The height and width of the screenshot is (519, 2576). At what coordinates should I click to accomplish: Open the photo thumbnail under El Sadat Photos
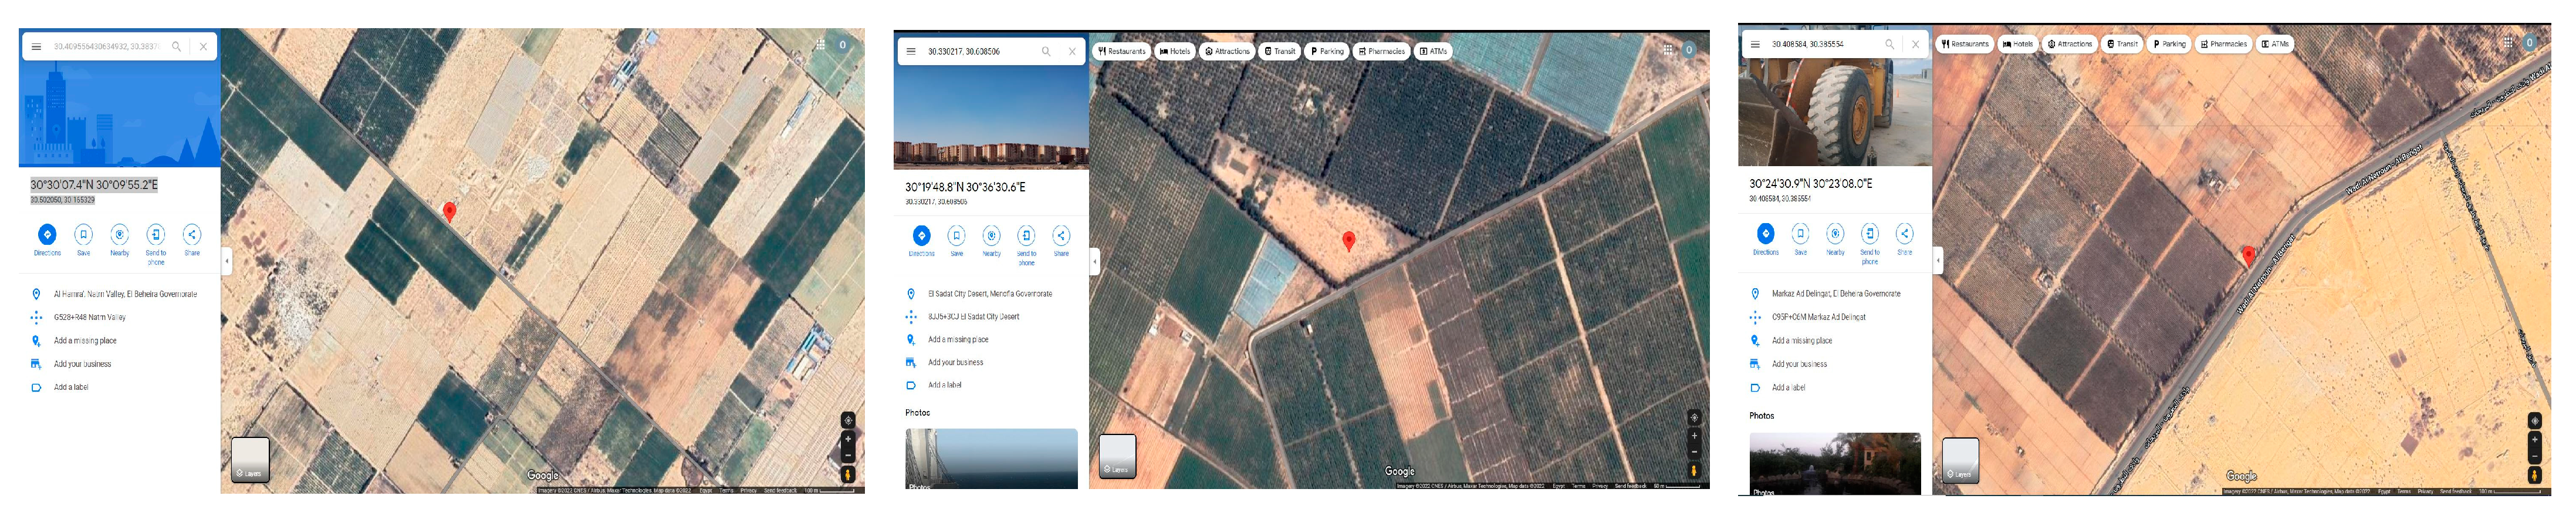991,459
